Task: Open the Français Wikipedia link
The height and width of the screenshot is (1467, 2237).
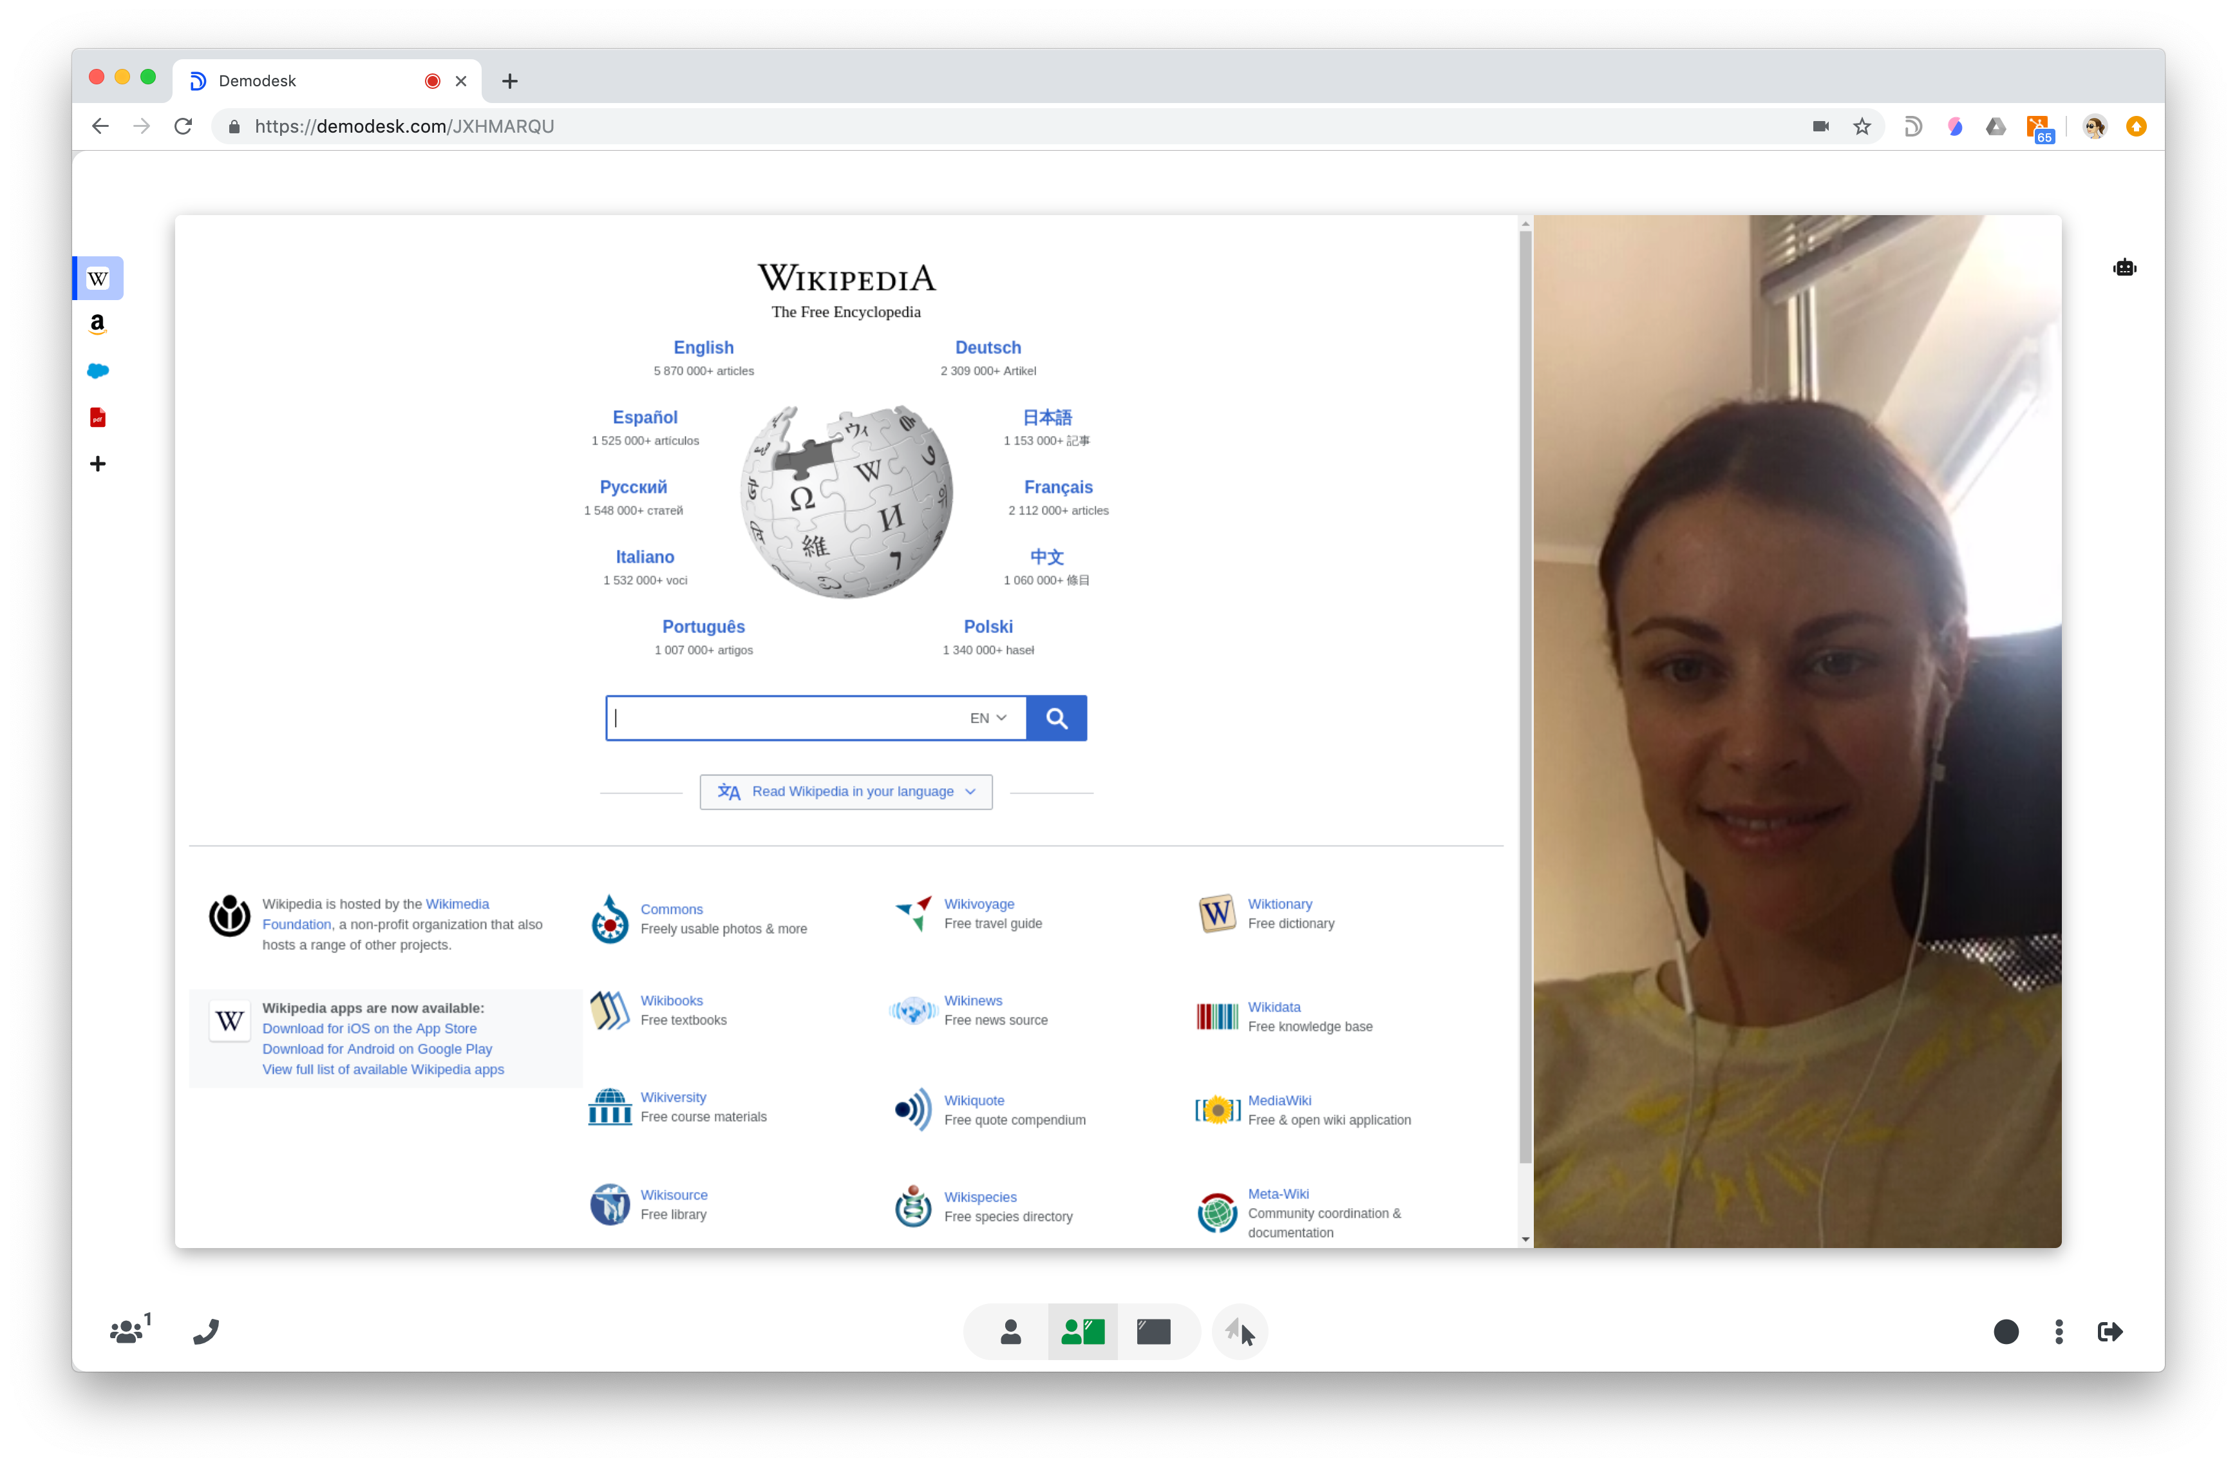Action: click(x=1059, y=487)
